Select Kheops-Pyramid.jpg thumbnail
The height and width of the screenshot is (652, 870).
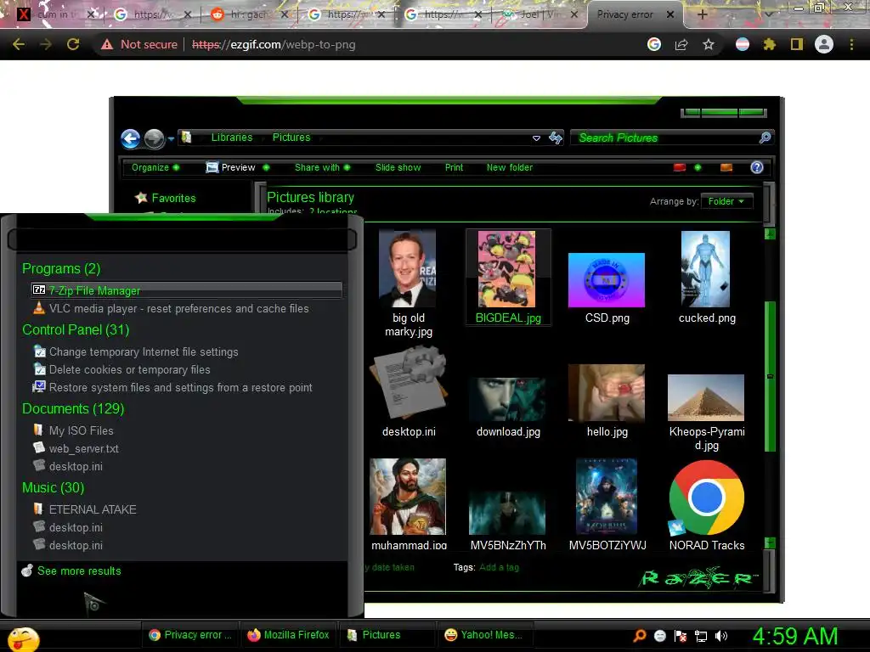[706, 397]
